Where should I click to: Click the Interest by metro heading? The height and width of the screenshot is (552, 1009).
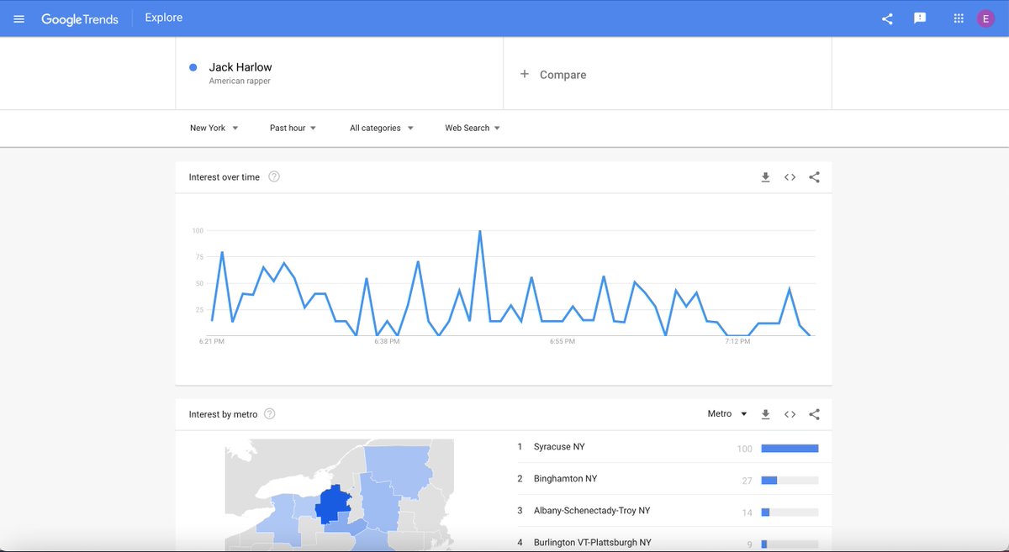coord(223,414)
